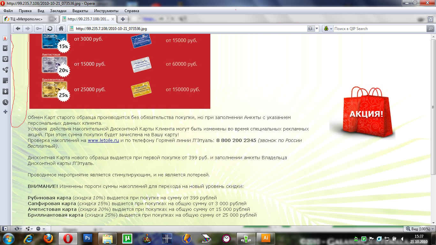The image size is (436, 245).
Task: Click the Бриллиантовая 25% card image
Action: click(x=54, y=90)
